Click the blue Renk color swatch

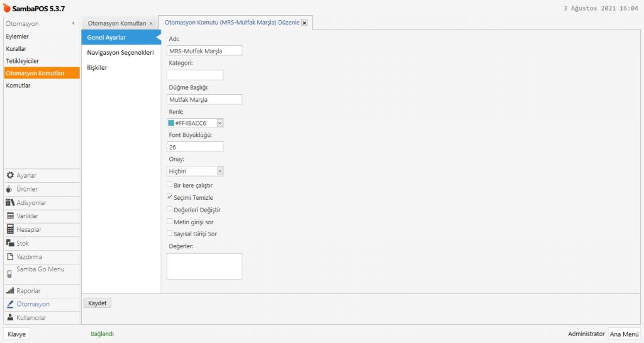coord(171,123)
